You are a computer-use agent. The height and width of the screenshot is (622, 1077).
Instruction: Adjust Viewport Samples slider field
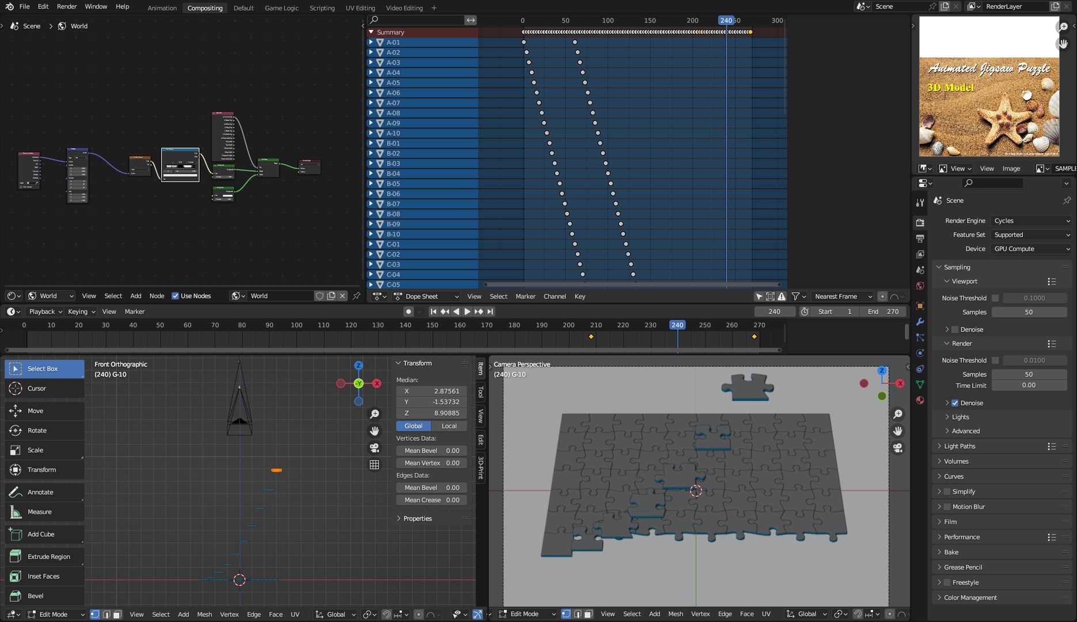pyautogui.click(x=1029, y=312)
